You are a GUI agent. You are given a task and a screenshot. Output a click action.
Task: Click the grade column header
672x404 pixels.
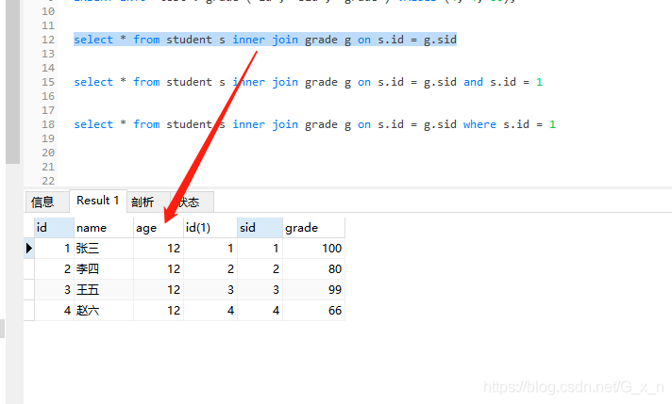click(313, 228)
